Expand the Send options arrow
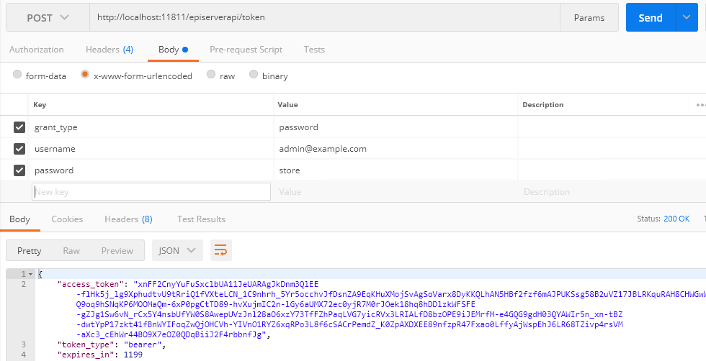Image resolution: width=706 pixels, height=361 pixels. click(687, 18)
